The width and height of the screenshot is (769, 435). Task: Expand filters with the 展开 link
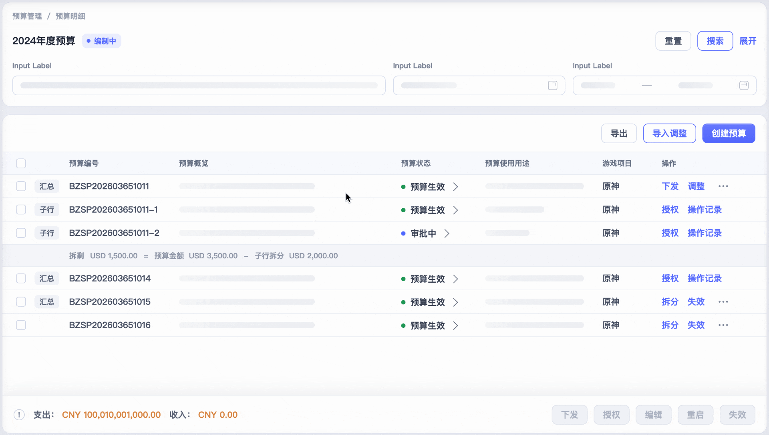(x=748, y=41)
